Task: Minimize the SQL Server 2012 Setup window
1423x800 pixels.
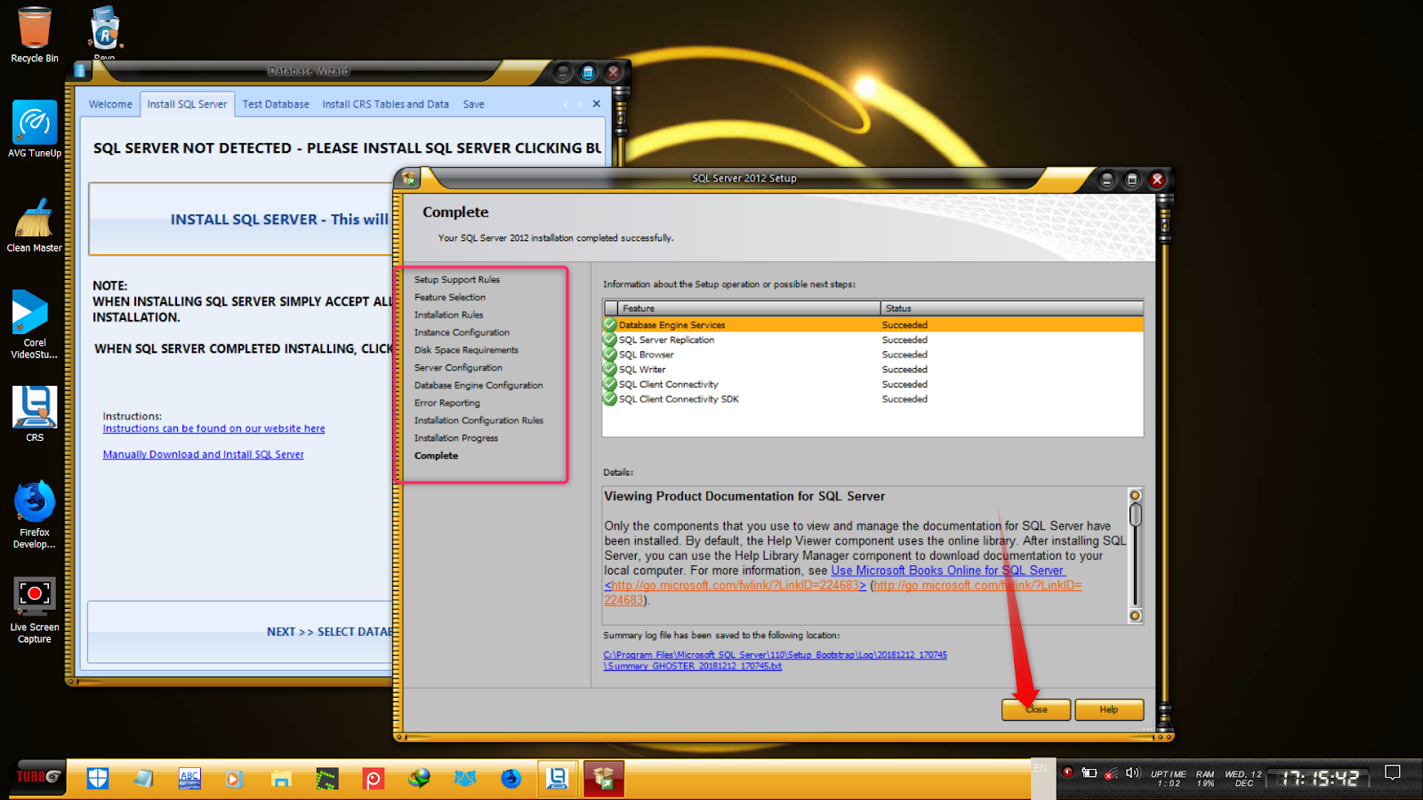Action: click(x=1106, y=180)
